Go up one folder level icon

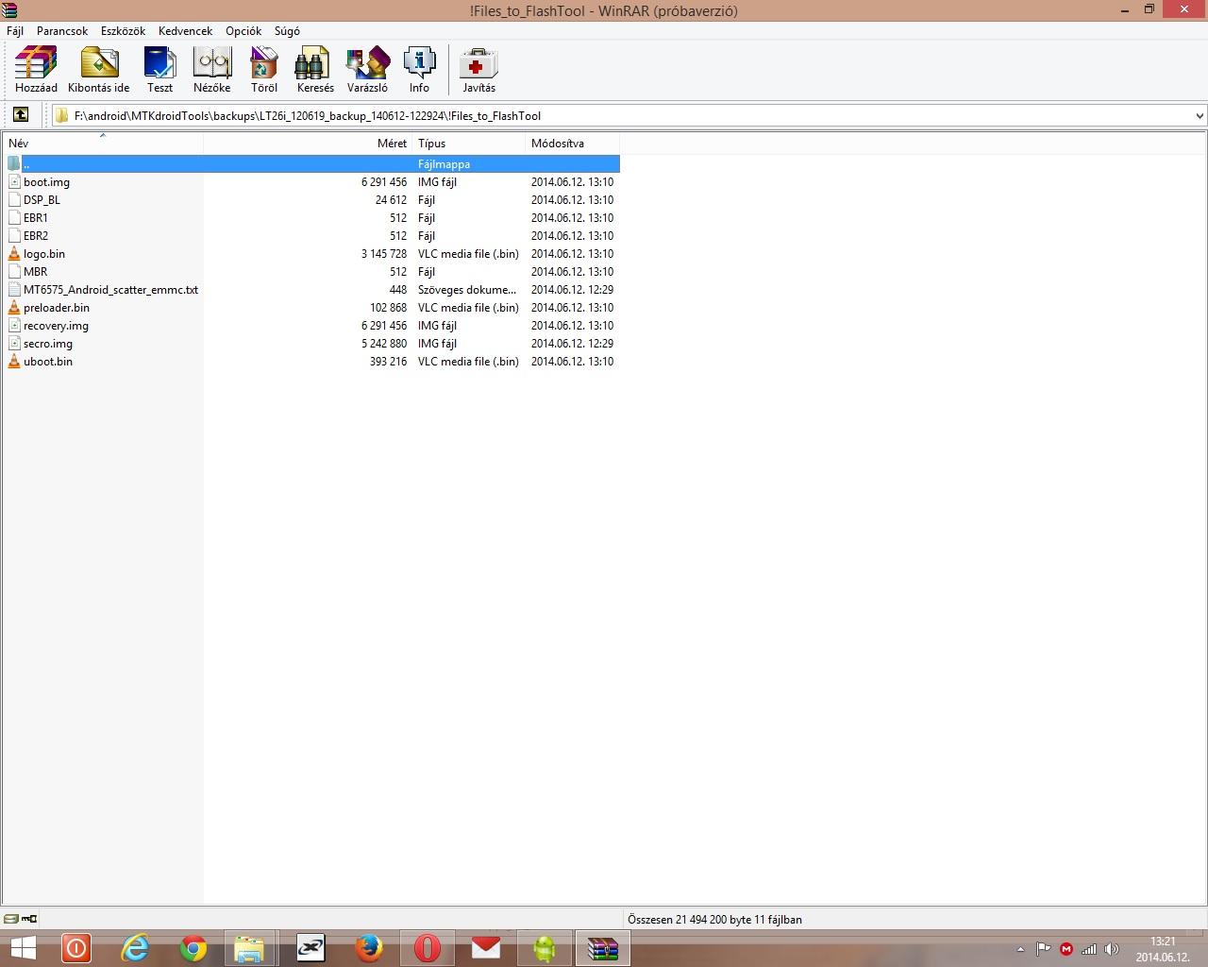click(x=21, y=115)
